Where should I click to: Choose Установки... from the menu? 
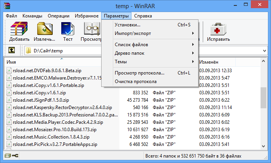tap(150, 25)
